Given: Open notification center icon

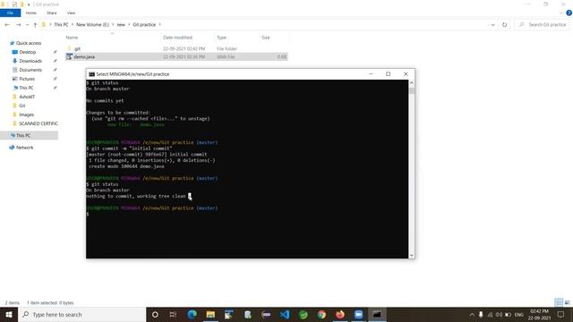Looking at the screenshot, I should (560, 314).
